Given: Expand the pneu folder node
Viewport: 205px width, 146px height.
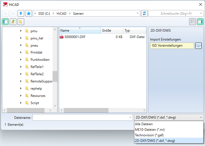Looking at the screenshot, I should click(x=21, y=45).
